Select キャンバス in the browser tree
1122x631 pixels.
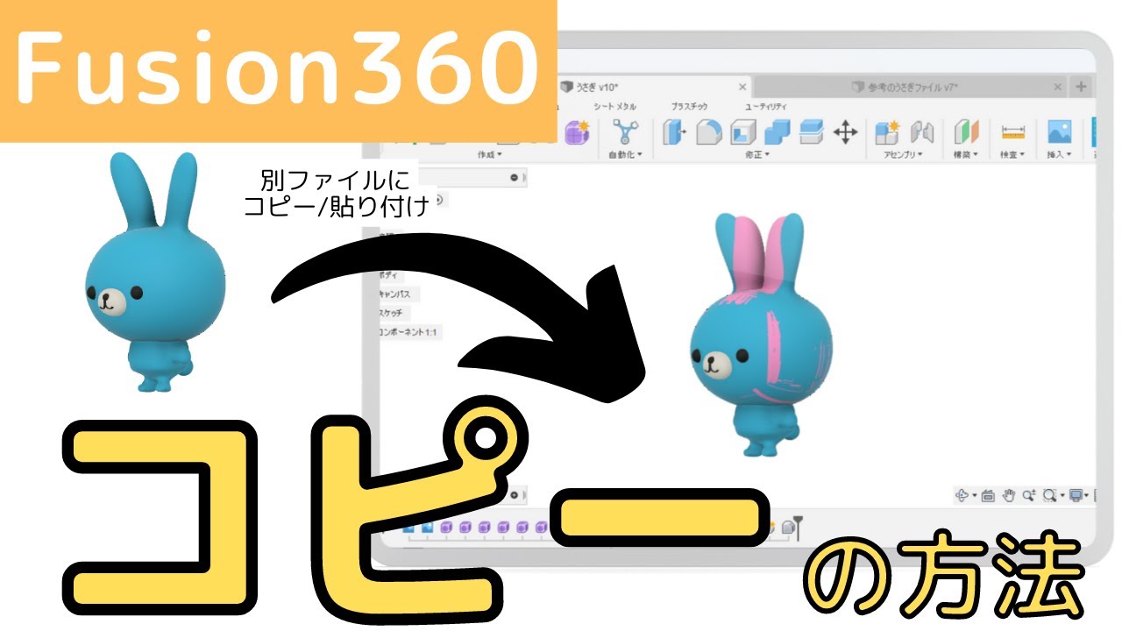394,294
